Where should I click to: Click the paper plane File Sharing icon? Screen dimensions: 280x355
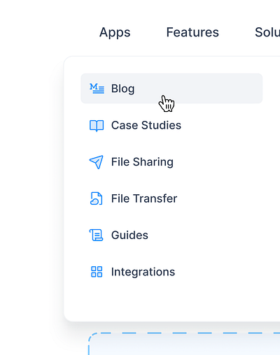coord(97,162)
